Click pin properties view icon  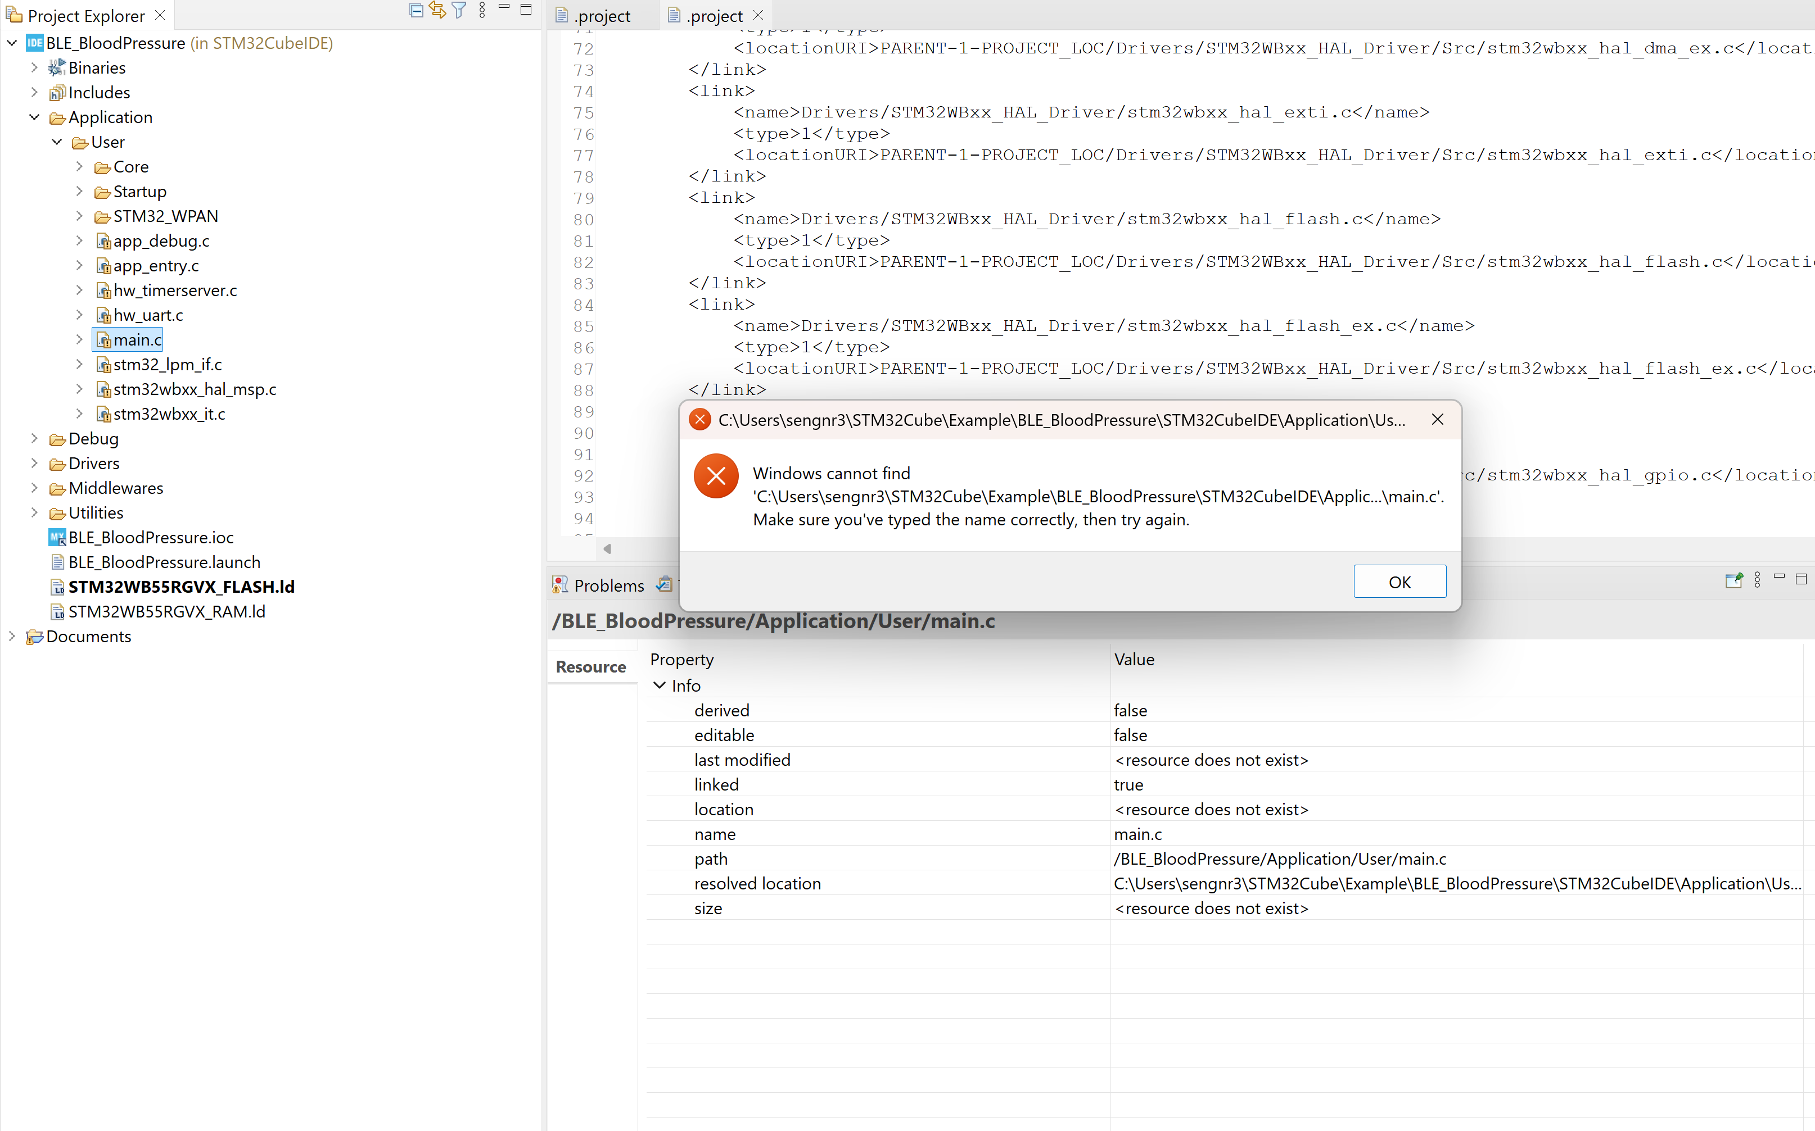tap(1733, 580)
